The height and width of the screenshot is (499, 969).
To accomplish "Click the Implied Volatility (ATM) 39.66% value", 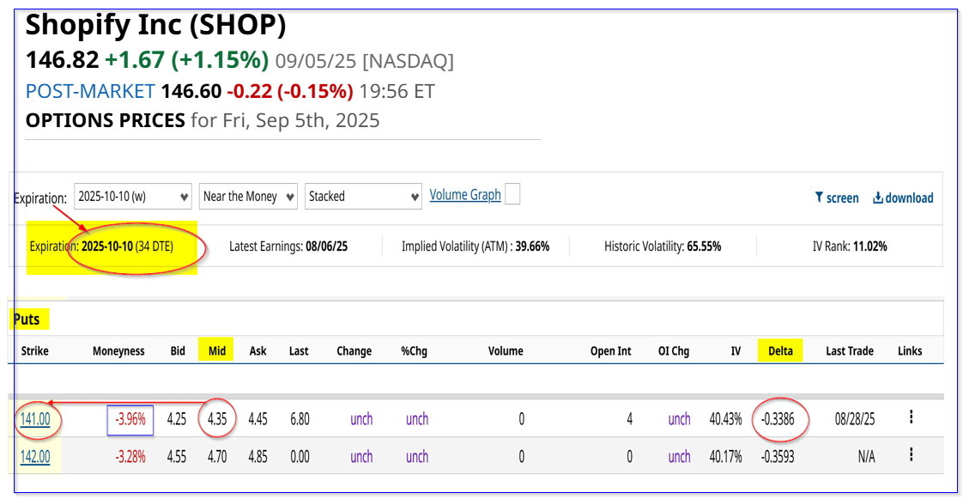I will [x=532, y=246].
